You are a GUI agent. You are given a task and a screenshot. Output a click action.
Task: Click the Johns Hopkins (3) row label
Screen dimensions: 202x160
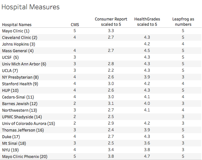[x=18, y=44]
